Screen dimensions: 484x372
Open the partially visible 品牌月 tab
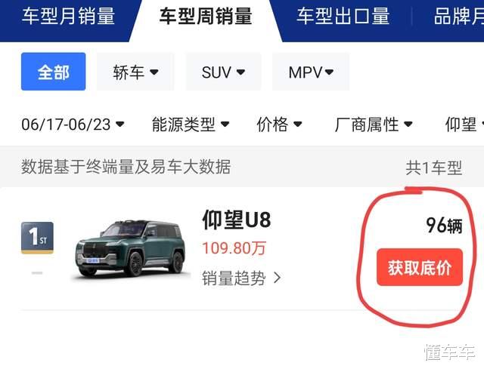[x=459, y=16]
